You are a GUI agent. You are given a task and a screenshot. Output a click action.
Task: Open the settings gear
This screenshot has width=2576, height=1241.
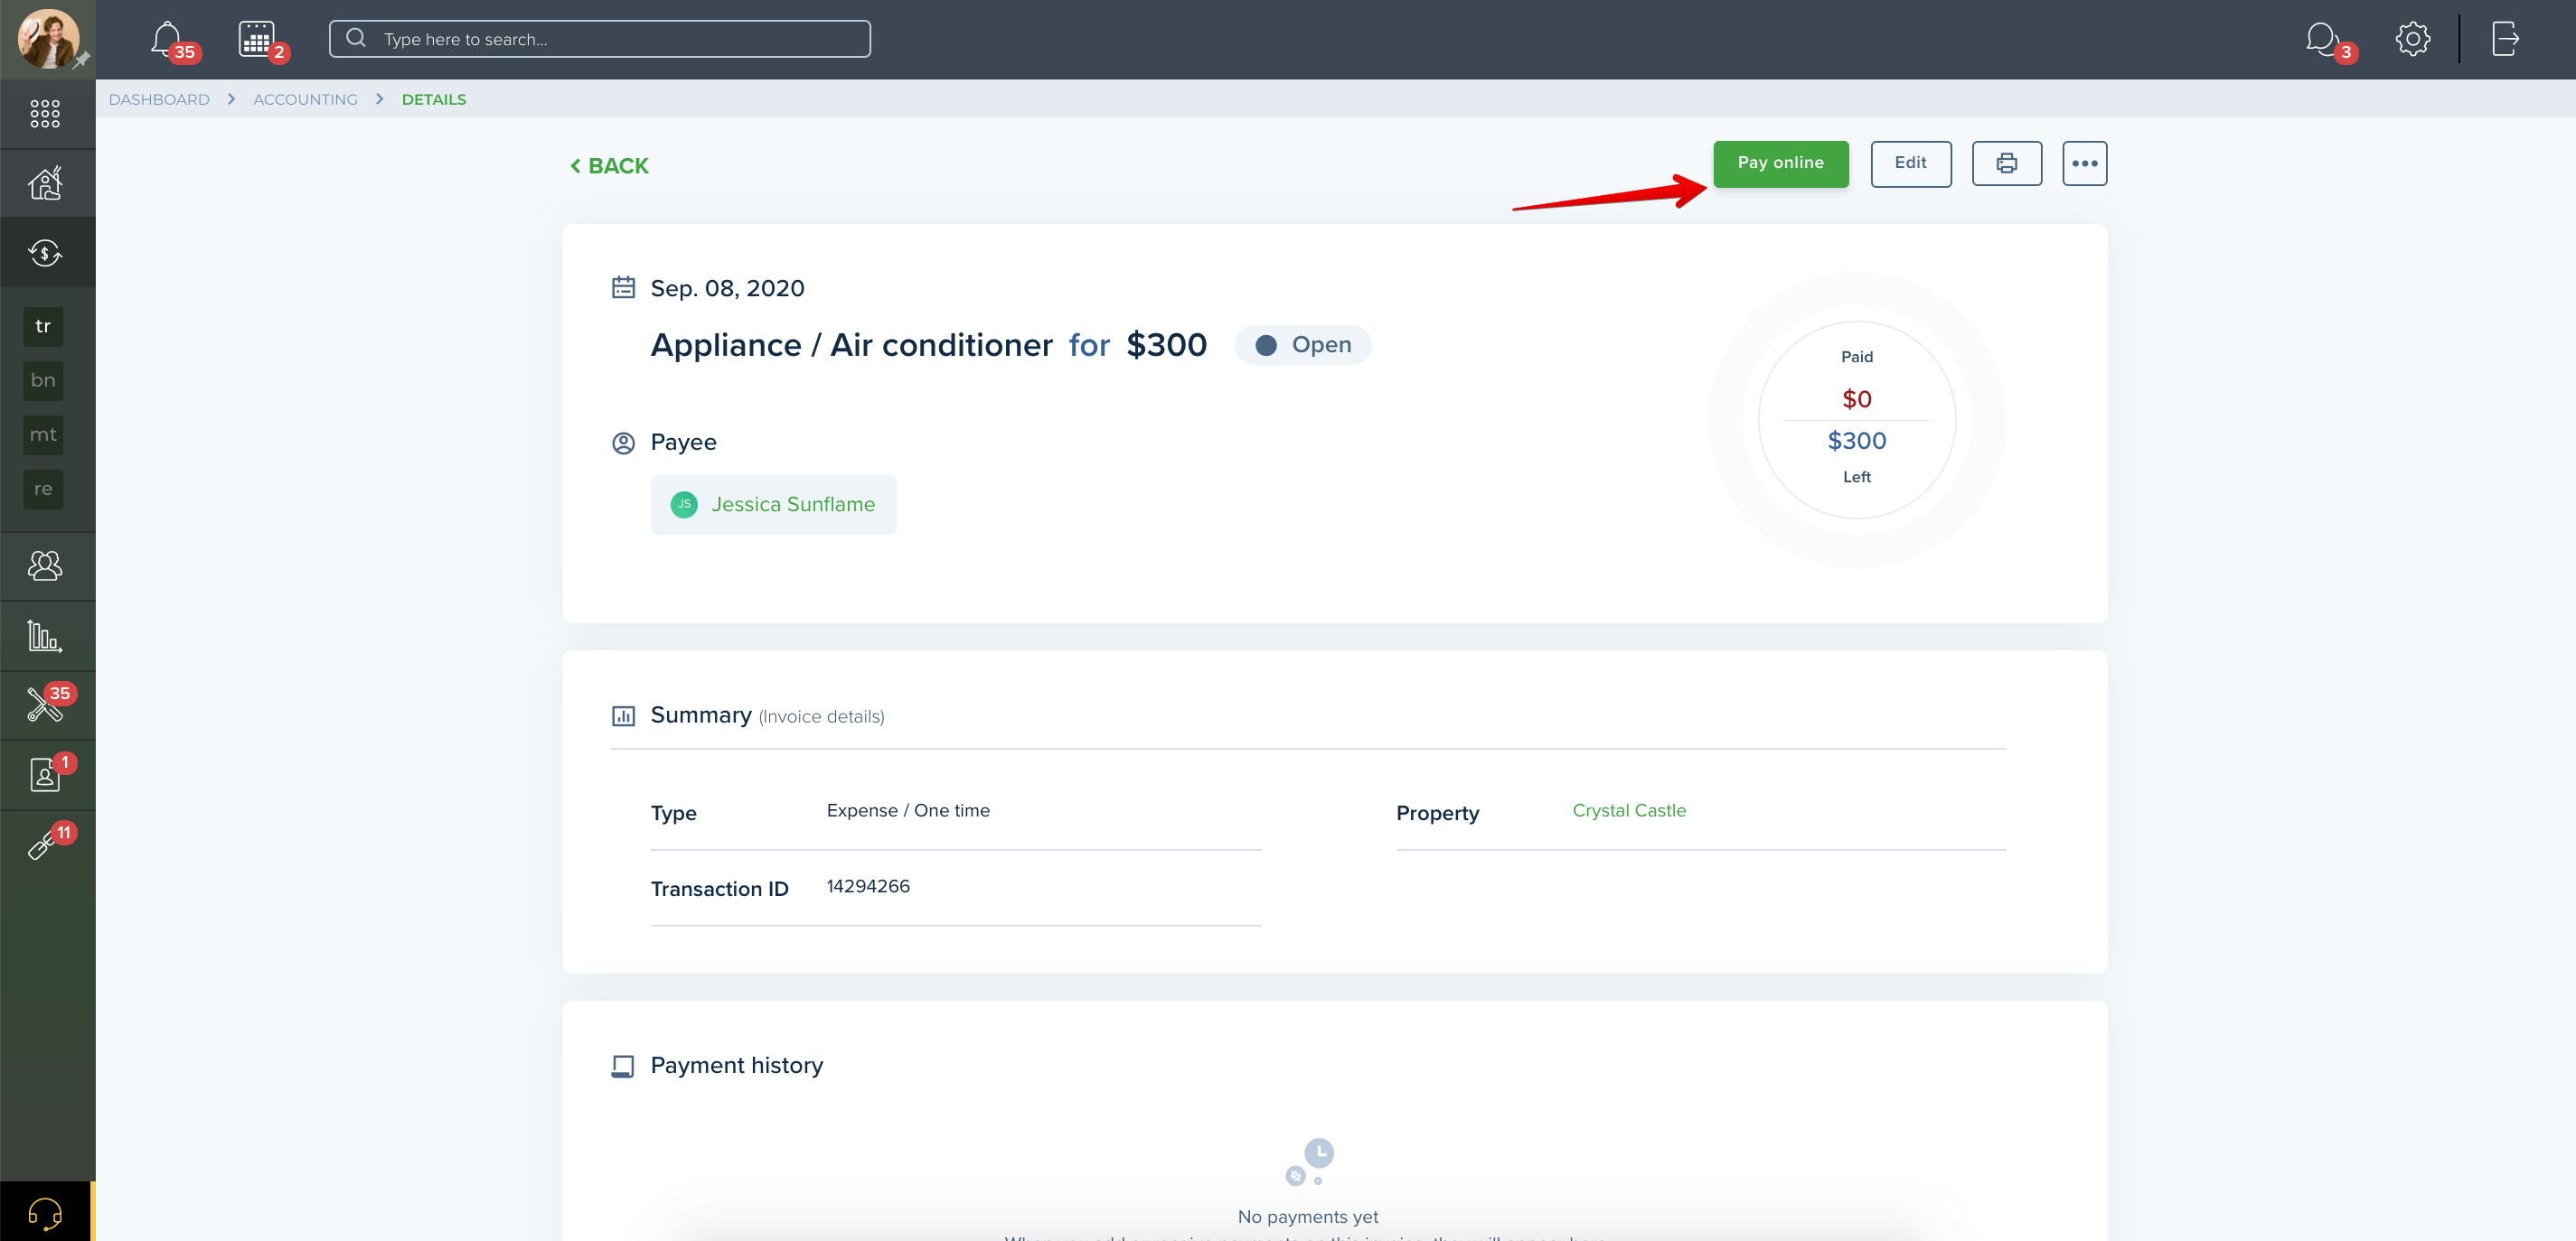(2412, 39)
